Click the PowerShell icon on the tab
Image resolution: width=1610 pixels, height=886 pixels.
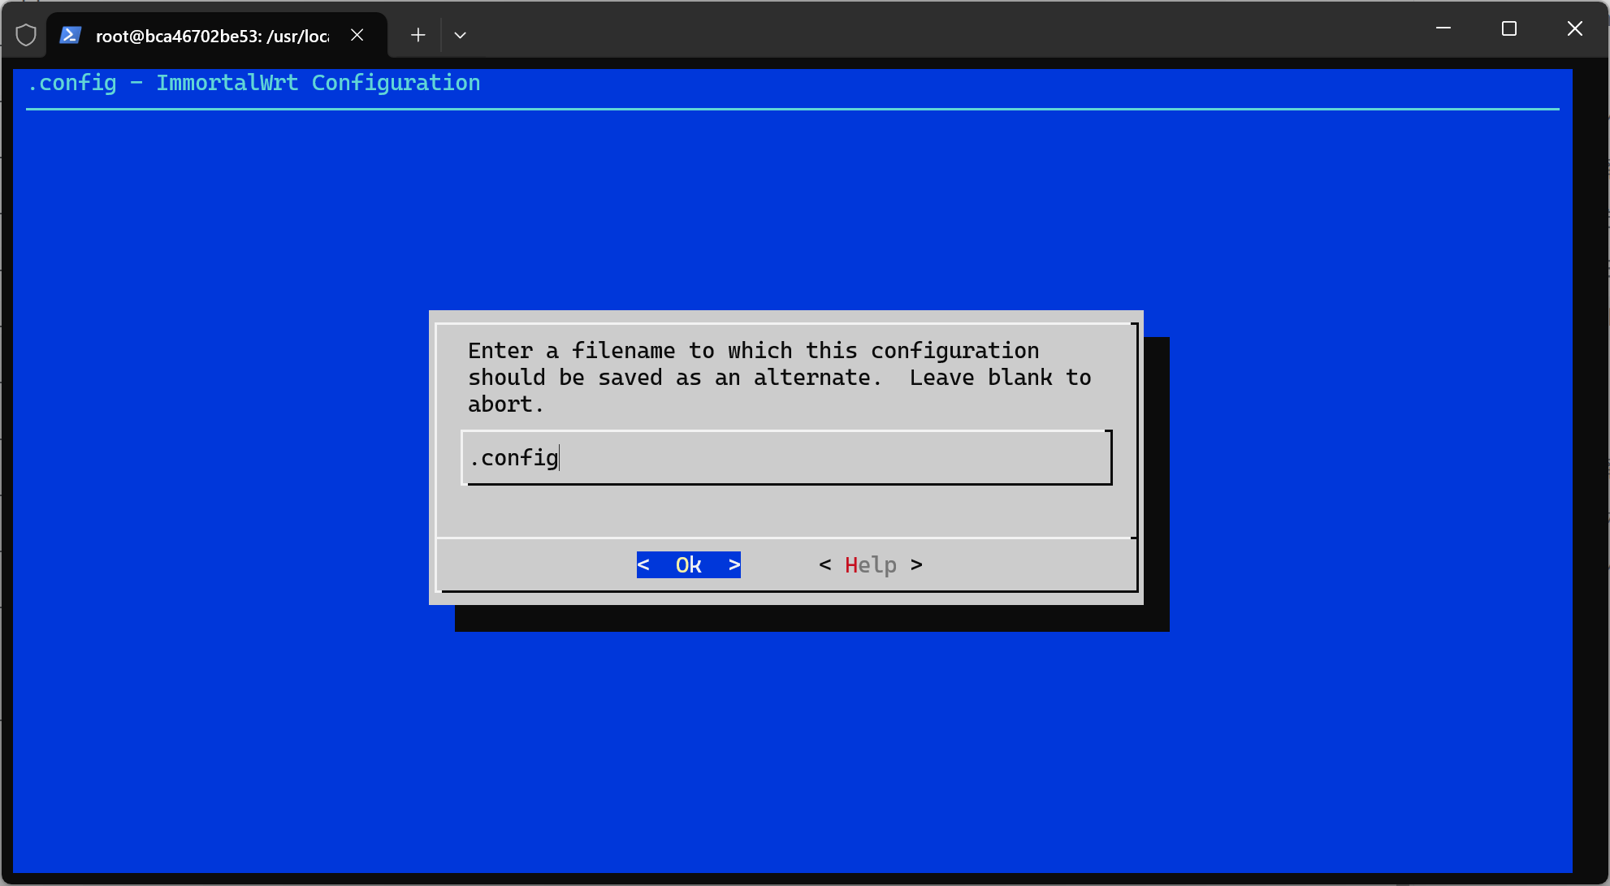[71, 35]
